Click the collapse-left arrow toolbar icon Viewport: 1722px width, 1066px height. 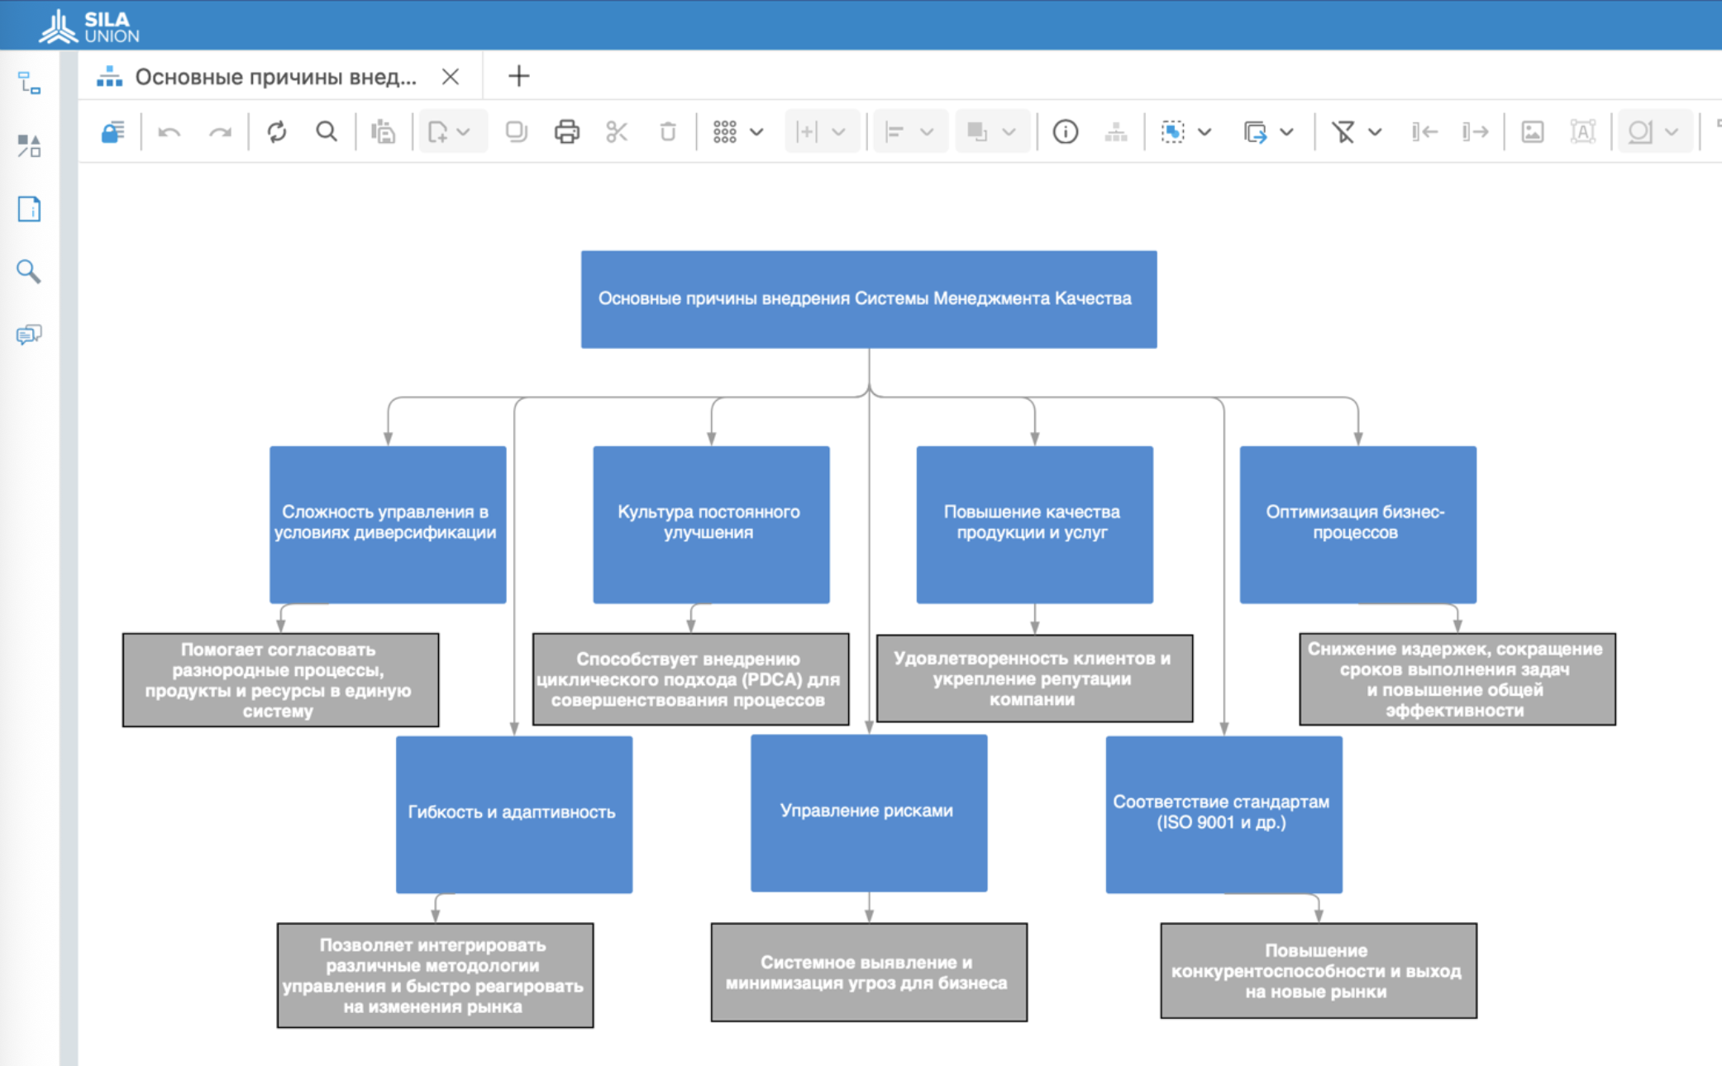(x=1424, y=131)
